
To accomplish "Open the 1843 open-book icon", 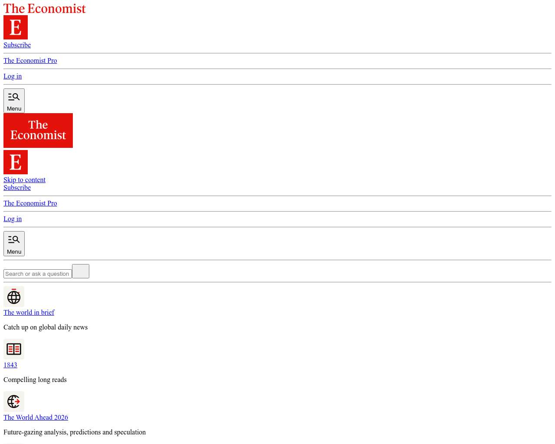I will click(x=14, y=349).
